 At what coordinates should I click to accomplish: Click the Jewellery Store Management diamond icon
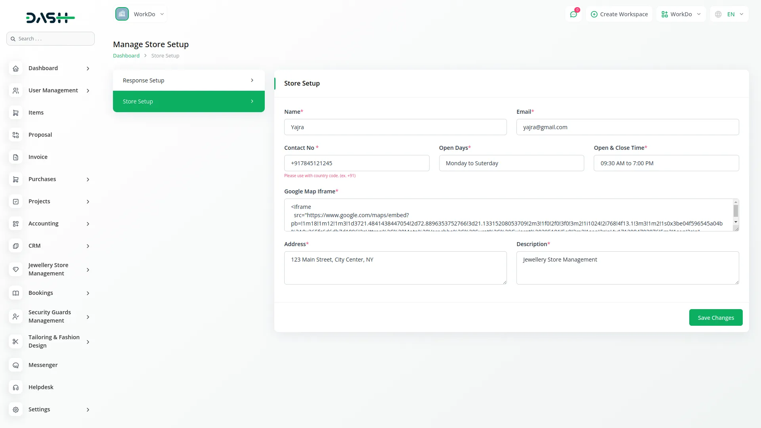[x=15, y=269]
